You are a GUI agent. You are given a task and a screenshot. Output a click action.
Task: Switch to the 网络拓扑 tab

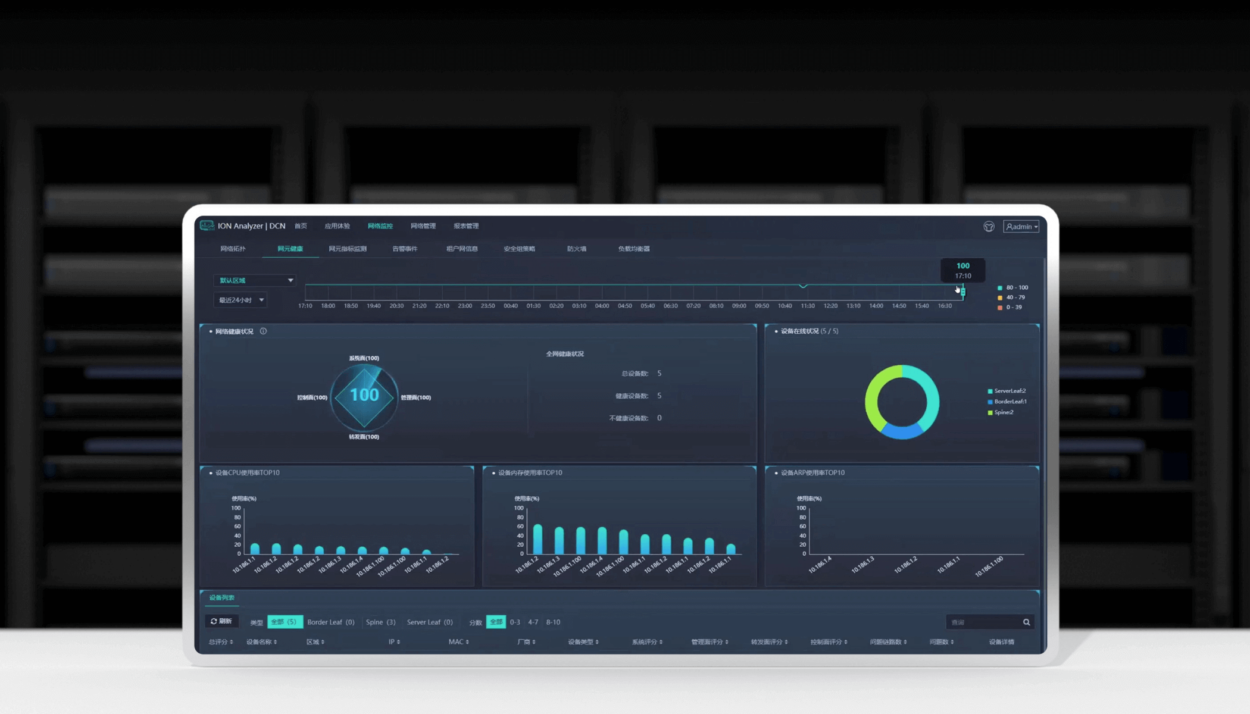click(x=233, y=249)
